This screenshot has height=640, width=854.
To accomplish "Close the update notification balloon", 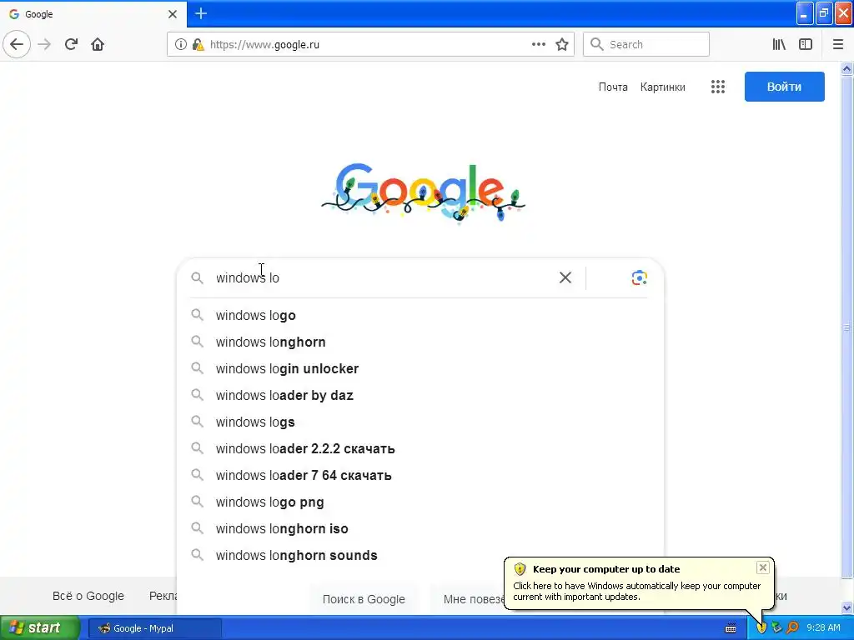I will coord(762,567).
